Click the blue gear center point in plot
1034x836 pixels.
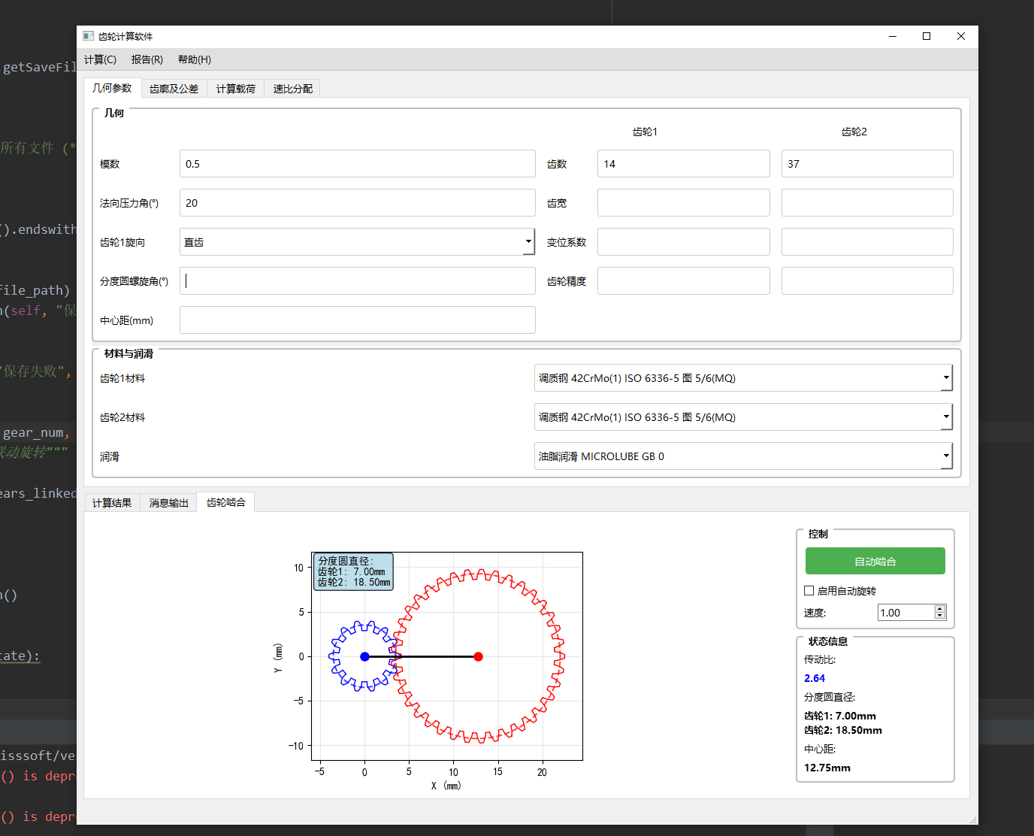tap(364, 656)
